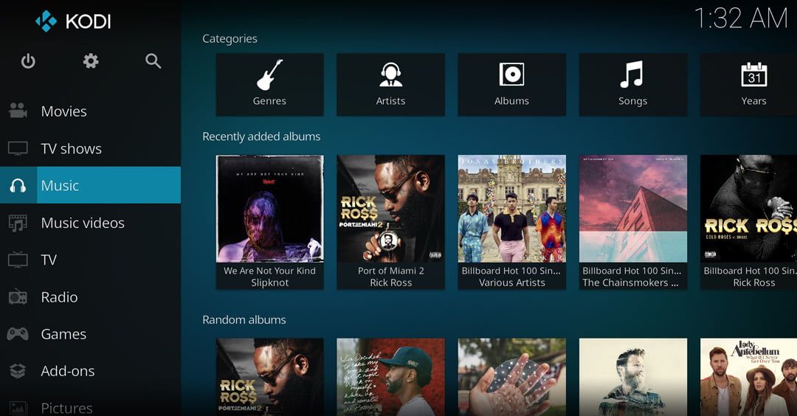Browse the Genres category label
This screenshot has width=797, height=416.
(x=269, y=101)
